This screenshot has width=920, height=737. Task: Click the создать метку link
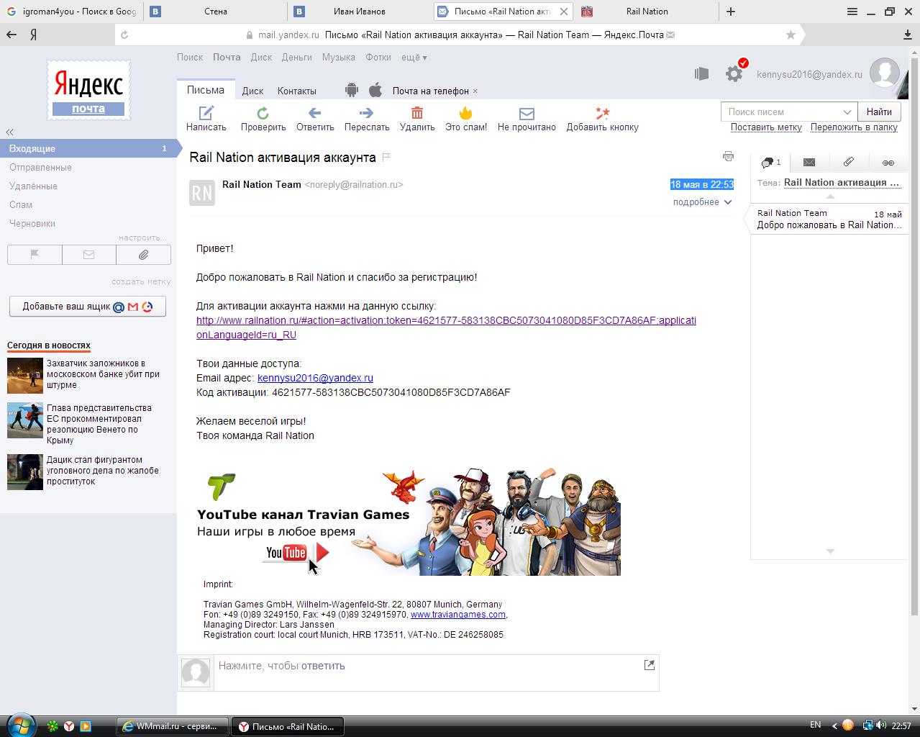tap(141, 281)
